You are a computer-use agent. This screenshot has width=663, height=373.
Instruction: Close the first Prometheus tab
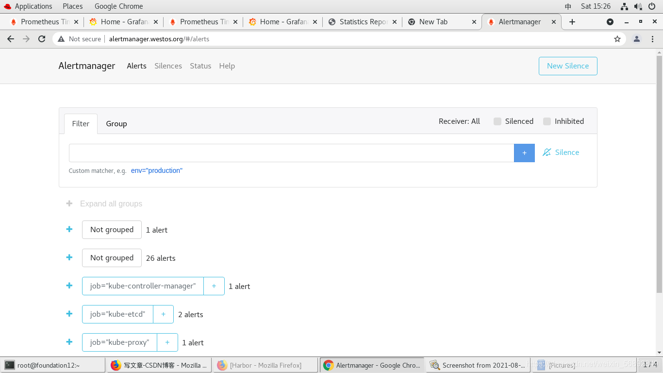click(x=76, y=22)
